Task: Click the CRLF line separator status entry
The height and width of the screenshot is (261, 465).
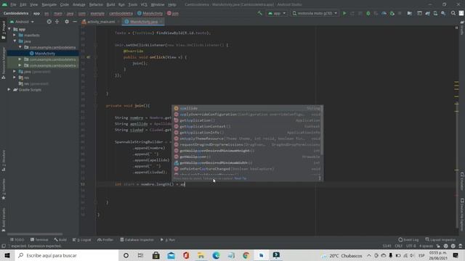Action: (399, 246)
